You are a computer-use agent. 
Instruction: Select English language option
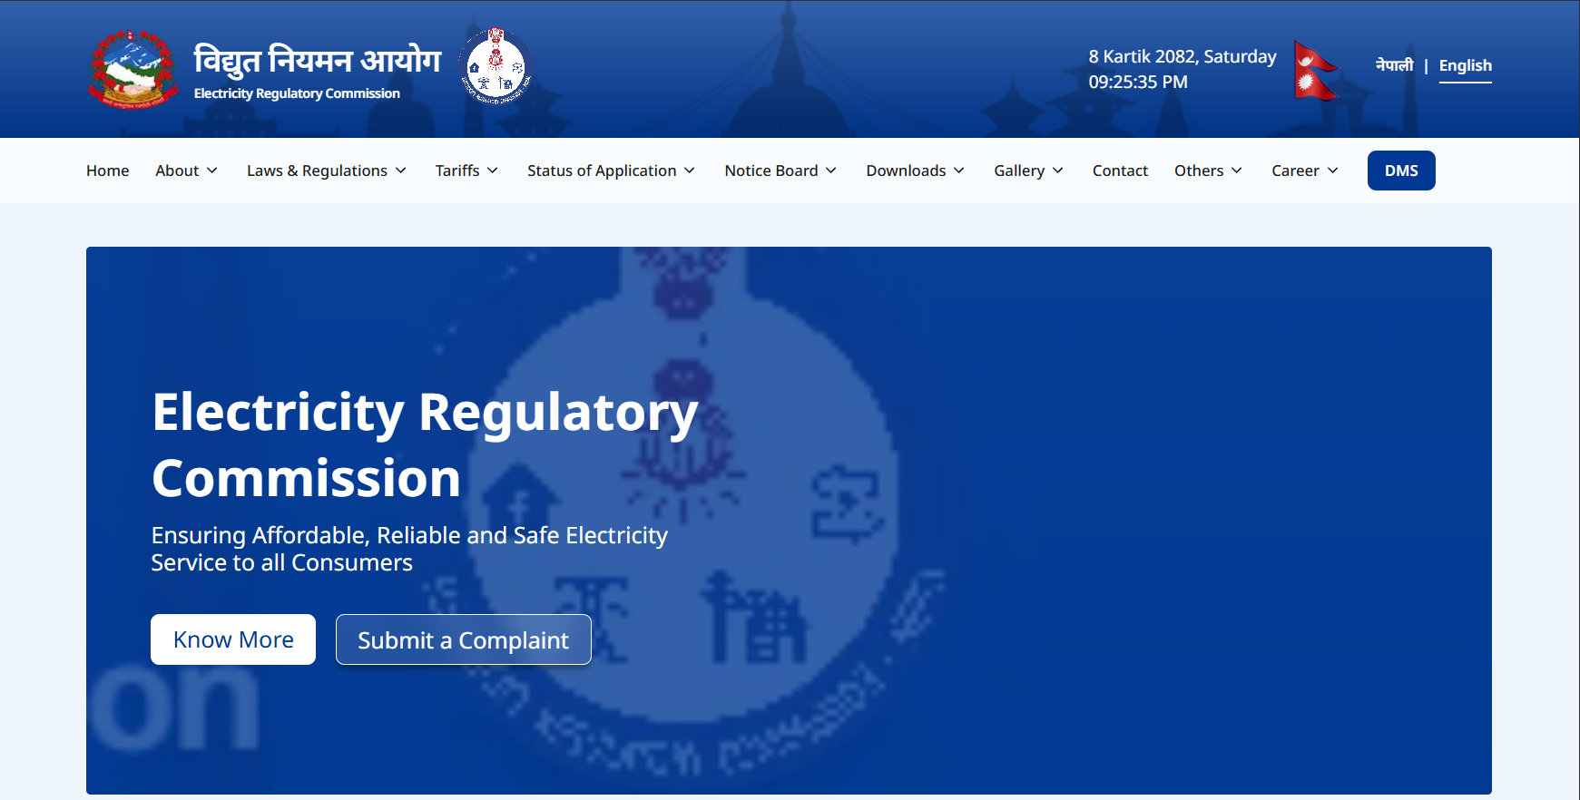(x=1465, y=65)
